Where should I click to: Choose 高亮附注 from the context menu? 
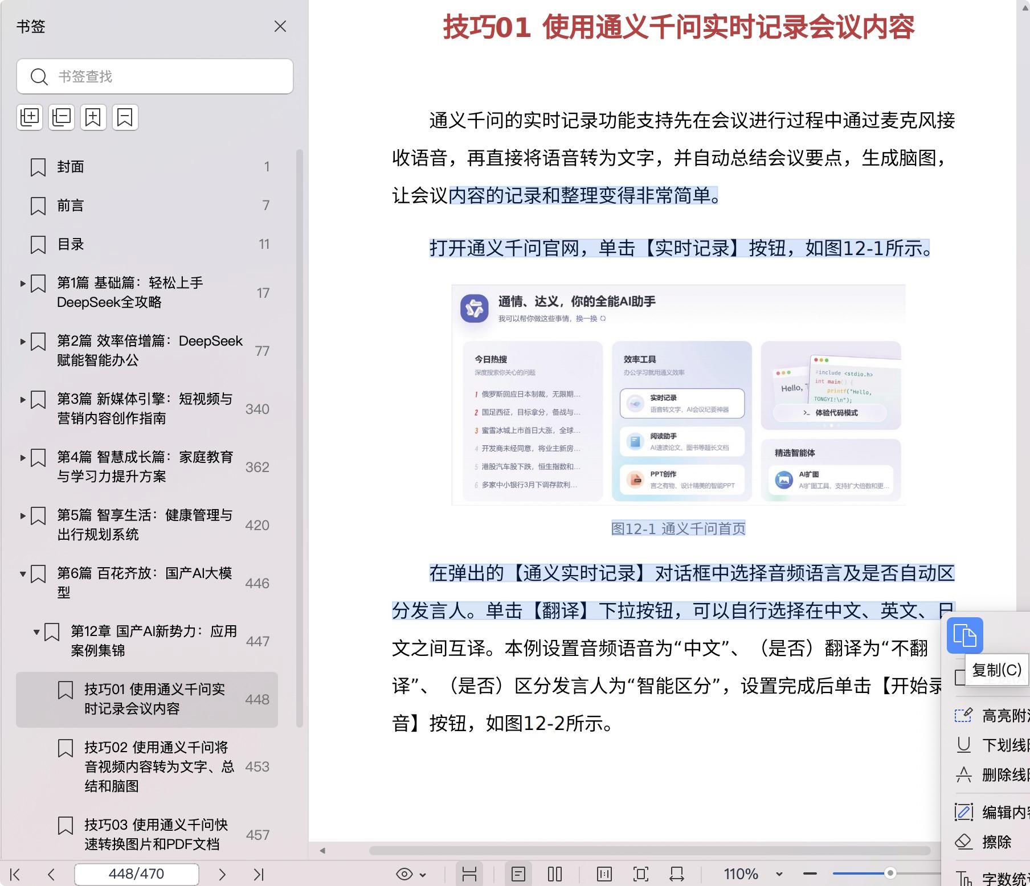(992, 715)
